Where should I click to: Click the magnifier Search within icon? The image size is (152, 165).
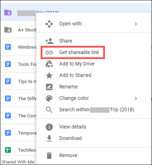pyautogui.click(x=49, y=110)
